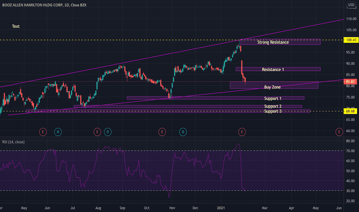This screenshot has height=212, width=359.
Task: Click the earnings E marker between Oct and Nov
Action: coord(162,132)
